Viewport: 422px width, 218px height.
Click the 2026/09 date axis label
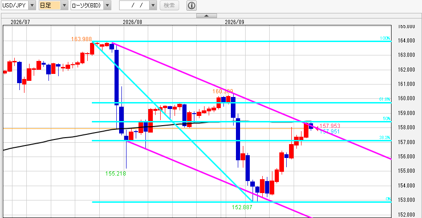pyautogui.click(x=235, y=22)
